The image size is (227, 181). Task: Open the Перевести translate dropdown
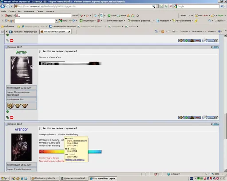pyautogui.click(x=164, y=21)
